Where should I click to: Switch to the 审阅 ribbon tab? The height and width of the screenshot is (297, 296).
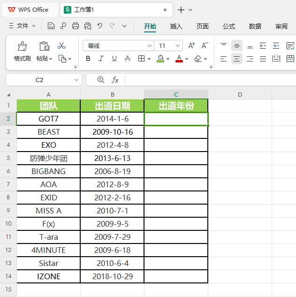coord(281,26)
